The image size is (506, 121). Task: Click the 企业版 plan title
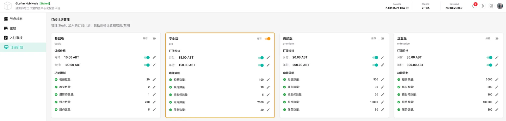402,38
